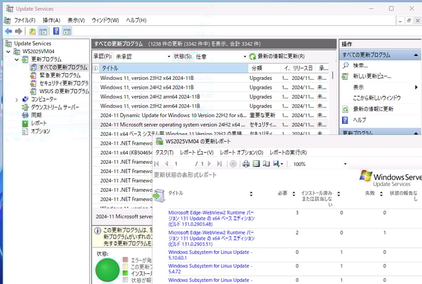Open the 操作(A) menu

pyautogui.click(x=51, y=21)
